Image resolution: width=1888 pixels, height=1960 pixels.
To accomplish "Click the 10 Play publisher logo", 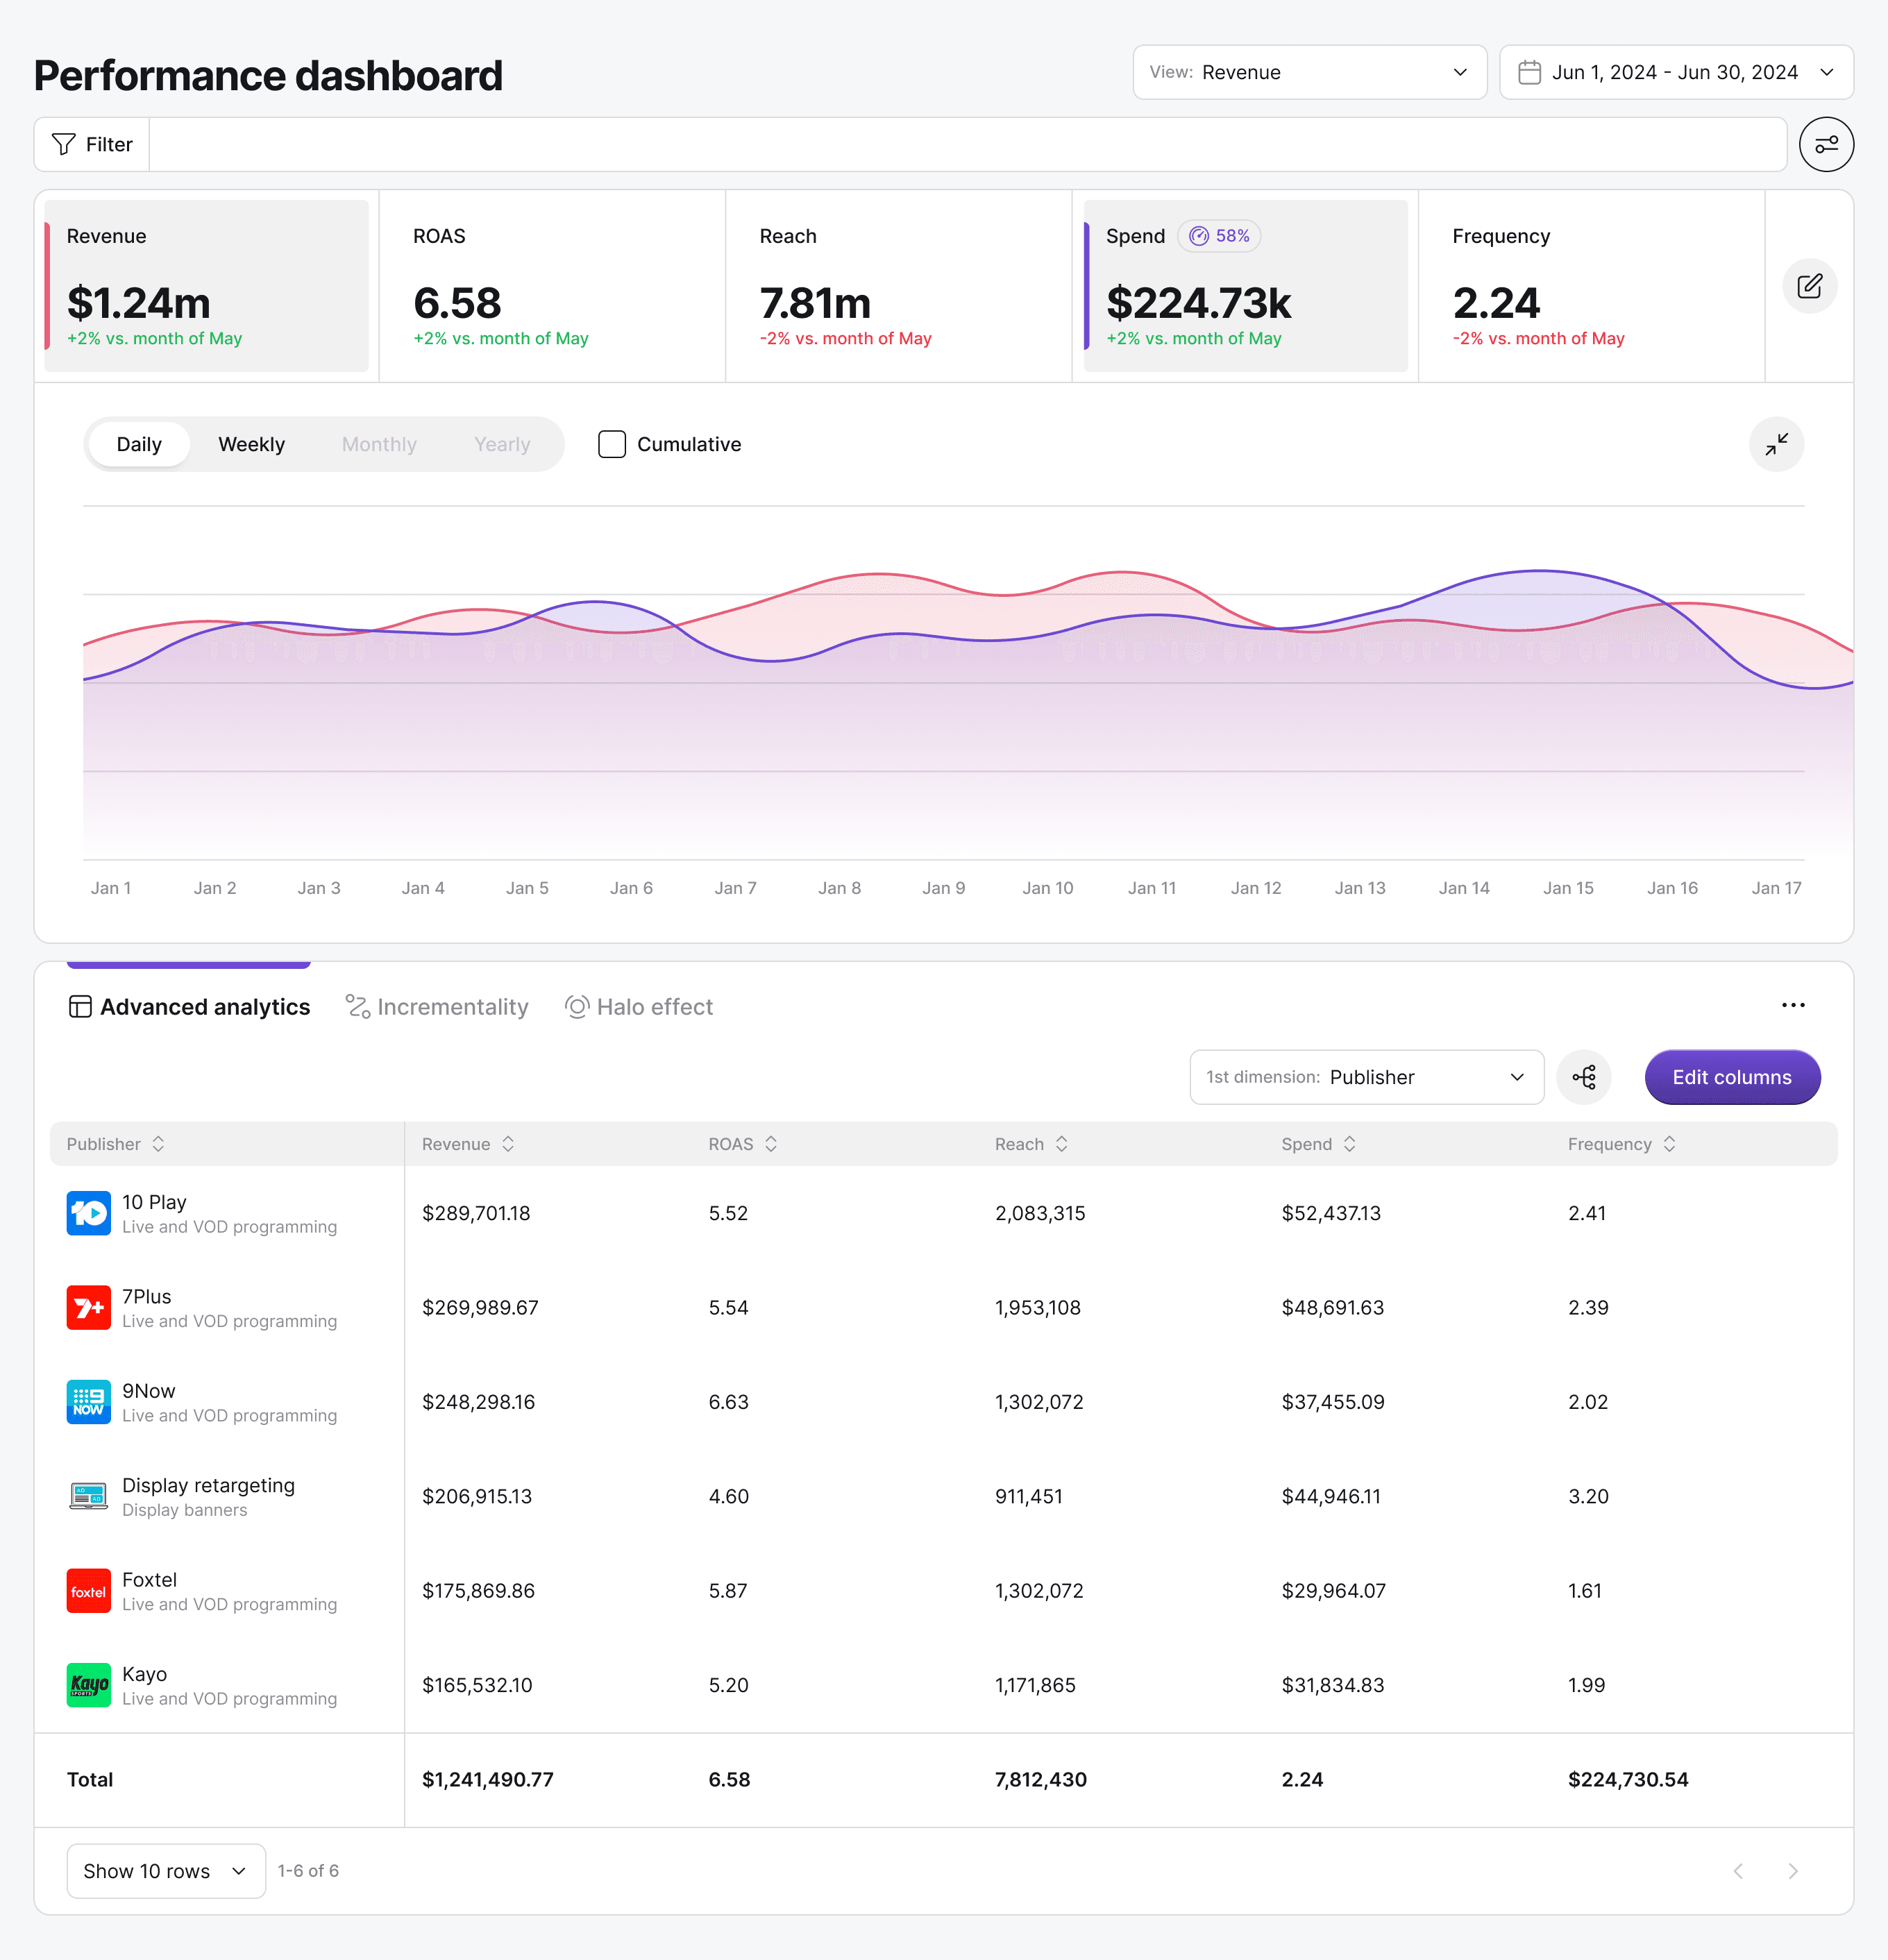I will pyautogui.click(x=89, y=1213).
